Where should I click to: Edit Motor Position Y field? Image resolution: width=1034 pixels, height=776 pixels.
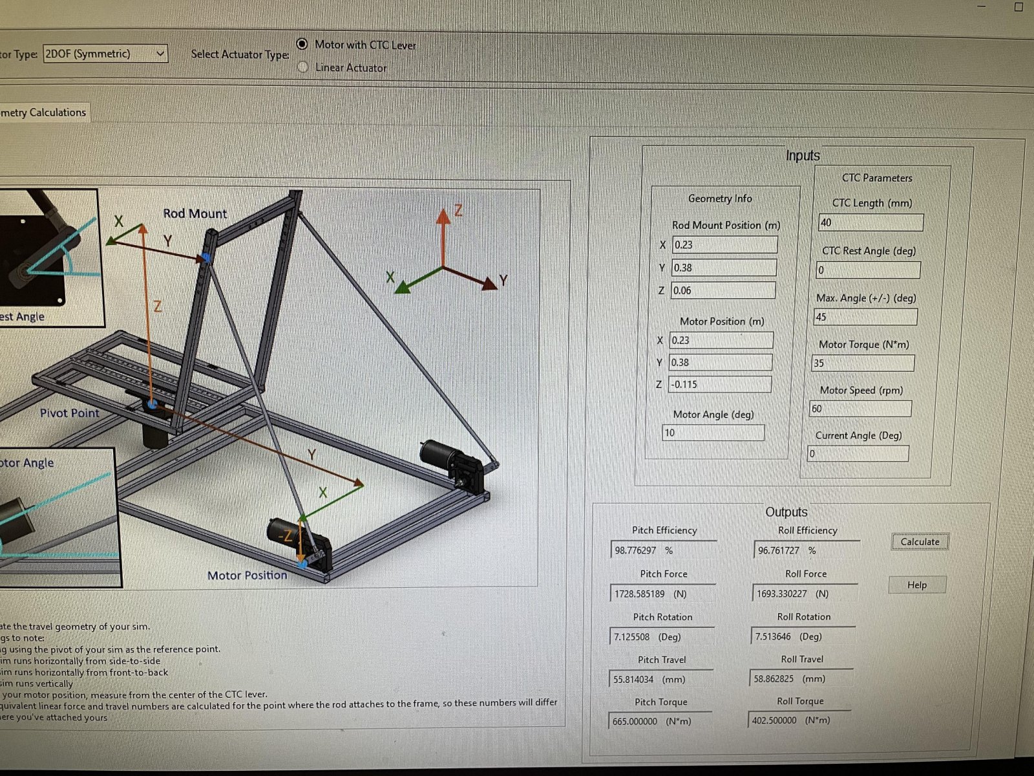721,362
